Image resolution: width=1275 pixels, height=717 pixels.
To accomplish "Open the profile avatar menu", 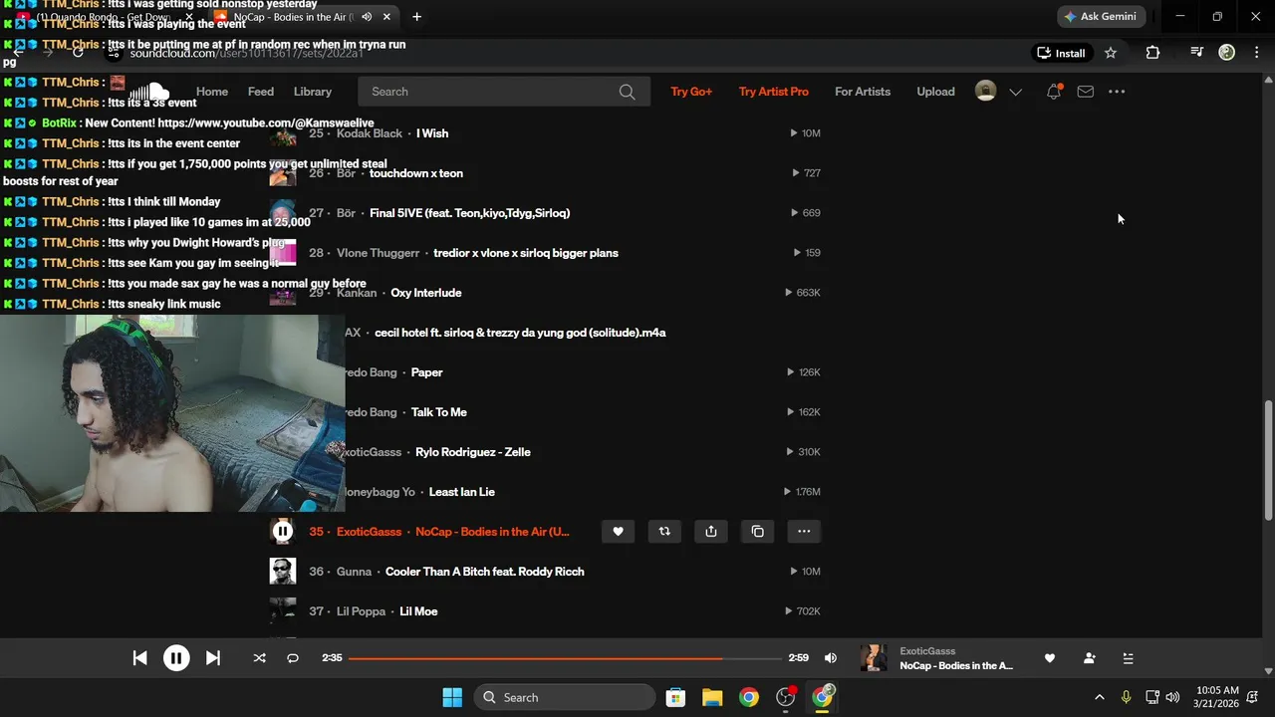I will [985, 92].
